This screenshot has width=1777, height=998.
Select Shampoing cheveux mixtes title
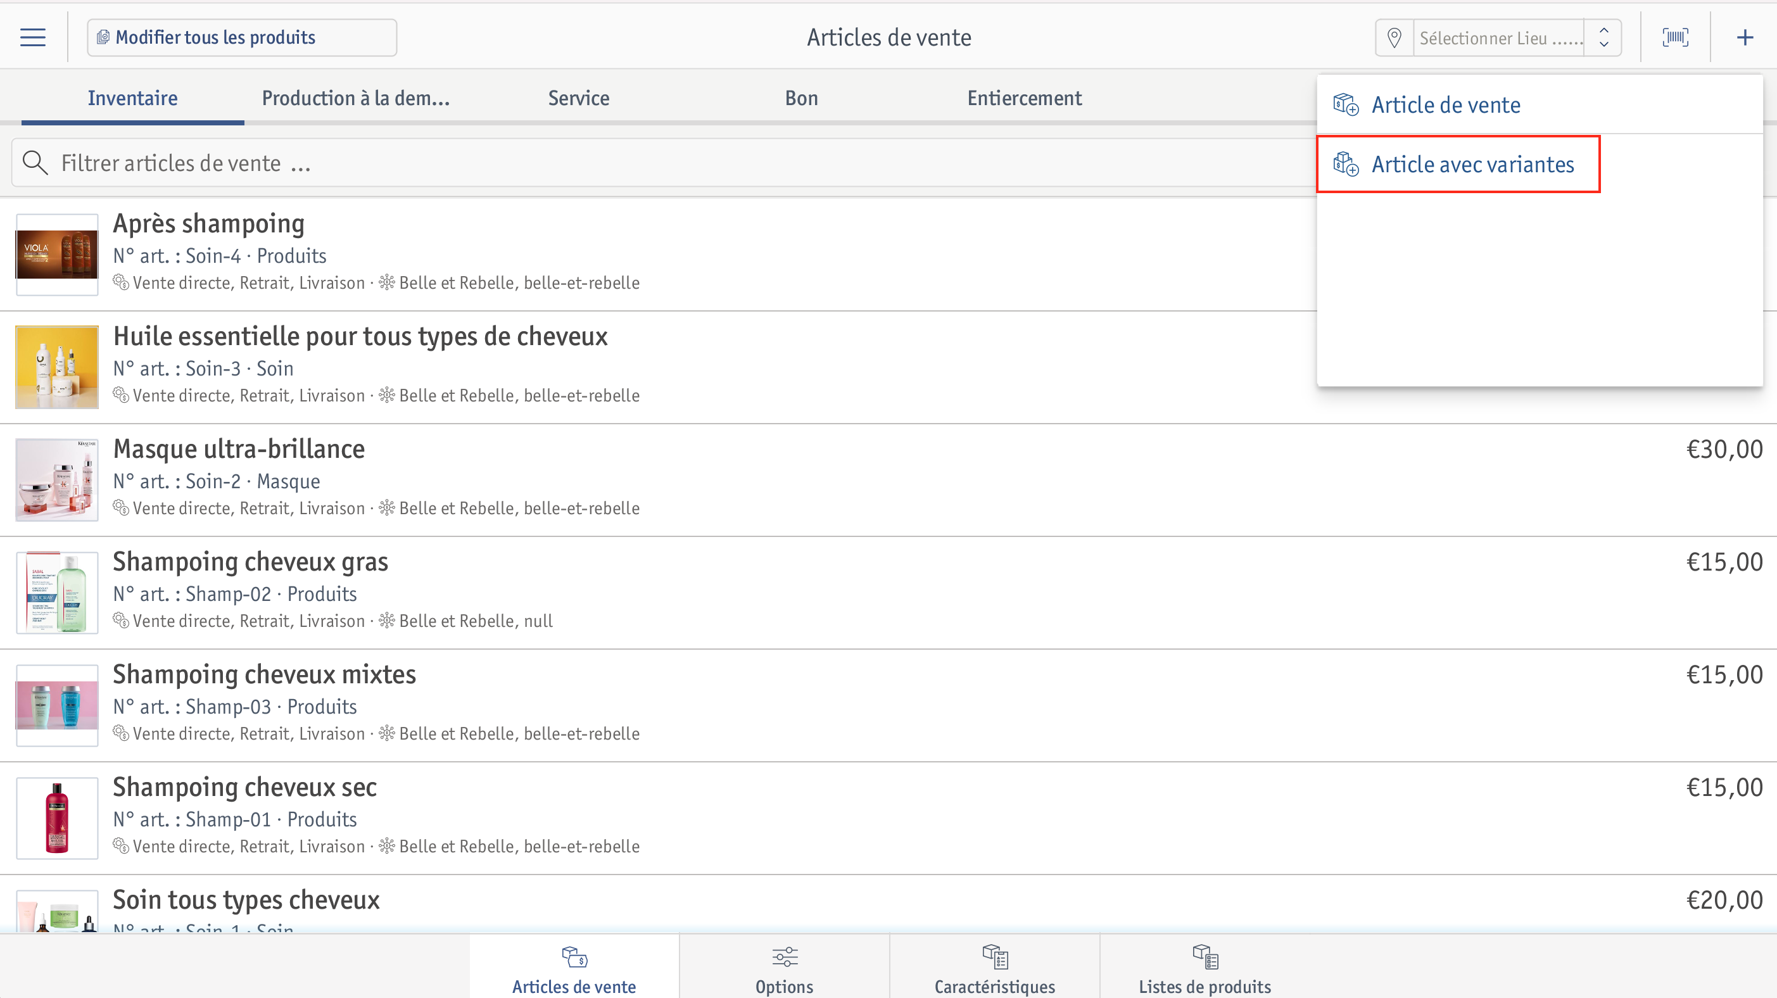264,674
